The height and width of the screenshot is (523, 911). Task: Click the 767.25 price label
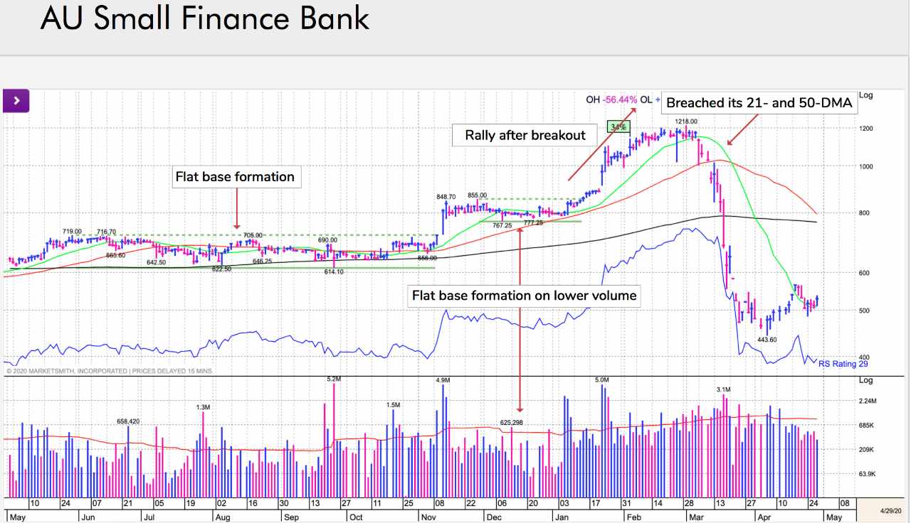(x=502, y=225)
